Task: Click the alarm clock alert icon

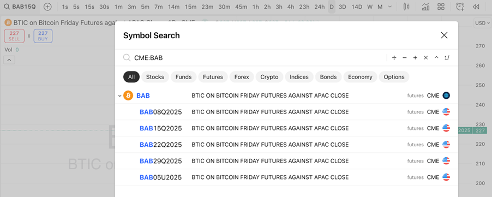Action: tap(460, 7)
